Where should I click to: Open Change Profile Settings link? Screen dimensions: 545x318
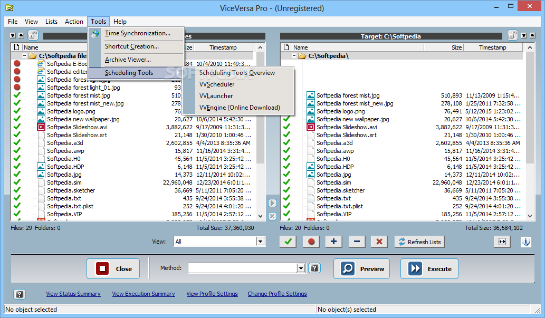(277, 294)
